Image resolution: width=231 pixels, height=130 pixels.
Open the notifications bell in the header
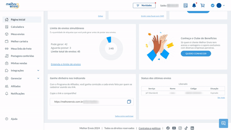[x=194, y=5]
